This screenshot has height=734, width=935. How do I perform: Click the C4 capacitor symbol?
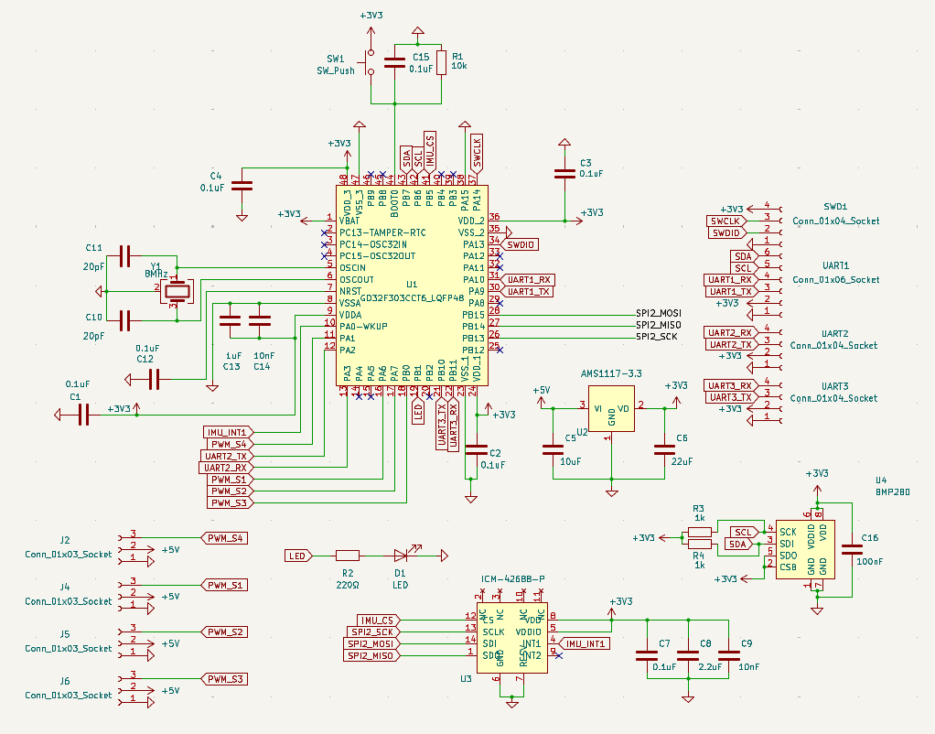tap(242, 186)
